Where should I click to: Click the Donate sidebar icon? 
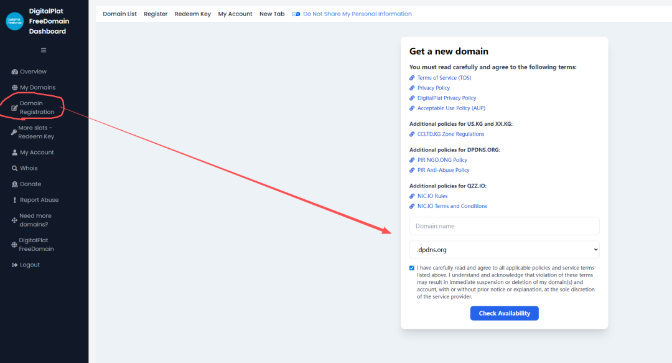click(x=15, y=184)
